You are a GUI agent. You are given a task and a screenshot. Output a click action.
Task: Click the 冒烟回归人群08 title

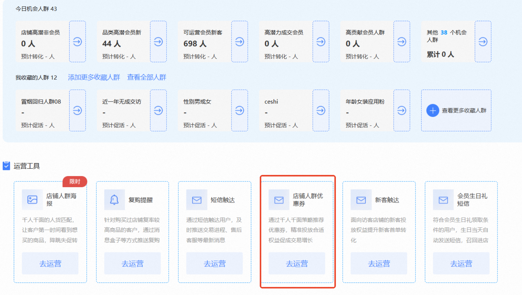tap(41, 101)
